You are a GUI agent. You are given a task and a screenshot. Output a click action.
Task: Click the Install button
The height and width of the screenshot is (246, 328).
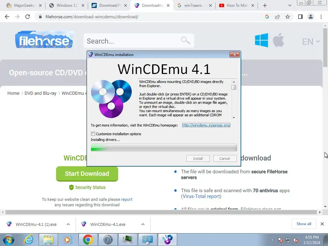click(198, 159)
